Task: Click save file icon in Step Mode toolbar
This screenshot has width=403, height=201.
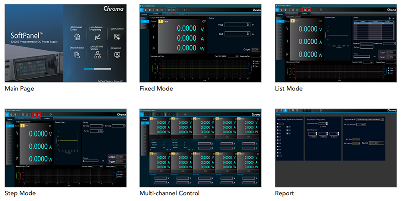Action: (x=34, y=115)
